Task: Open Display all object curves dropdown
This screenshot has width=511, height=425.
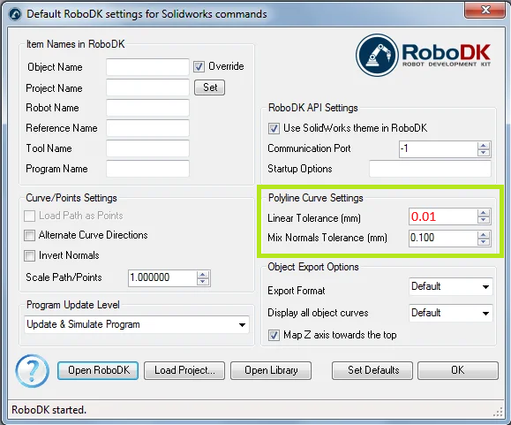Action: click(451, 313)
